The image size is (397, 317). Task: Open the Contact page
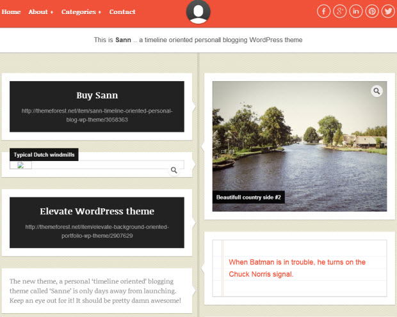[x=122, y=12]
